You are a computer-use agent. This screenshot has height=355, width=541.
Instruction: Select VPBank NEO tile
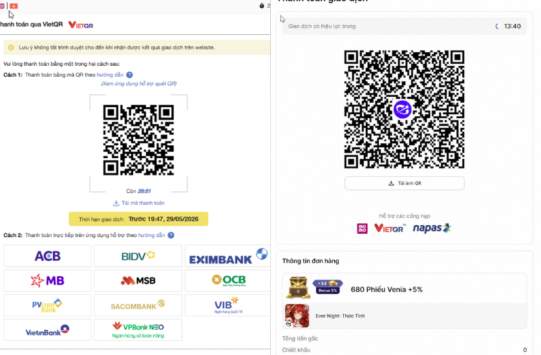(x=138, y=330)
